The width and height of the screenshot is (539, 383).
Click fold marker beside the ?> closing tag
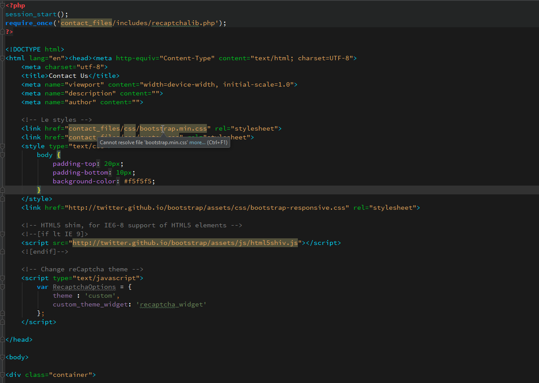[x=3, y=32]
